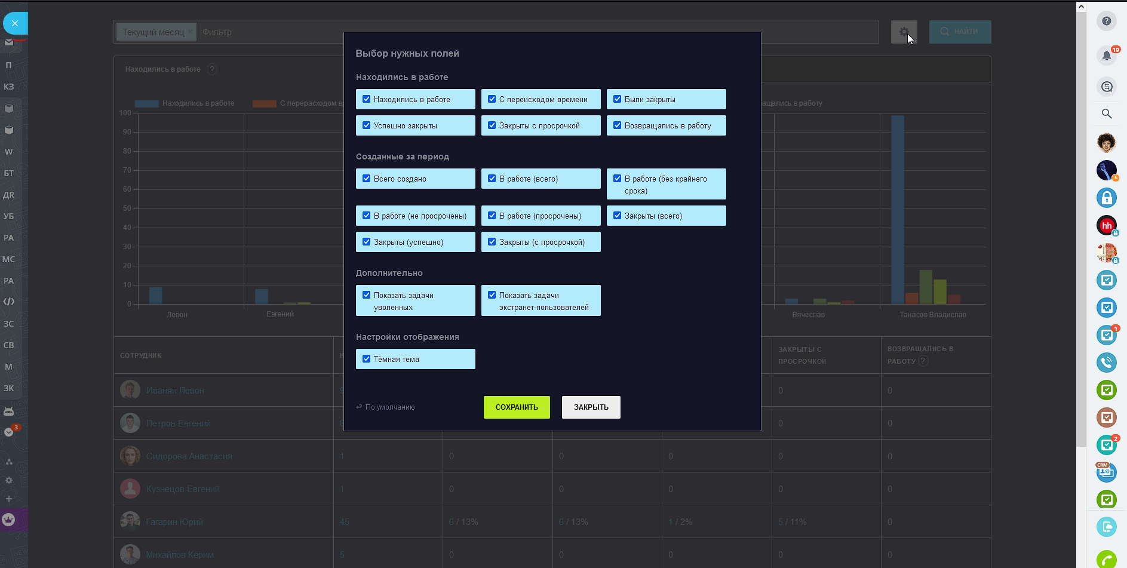
Task: Click the blue phone call icon
Action: click(1106, 362)
